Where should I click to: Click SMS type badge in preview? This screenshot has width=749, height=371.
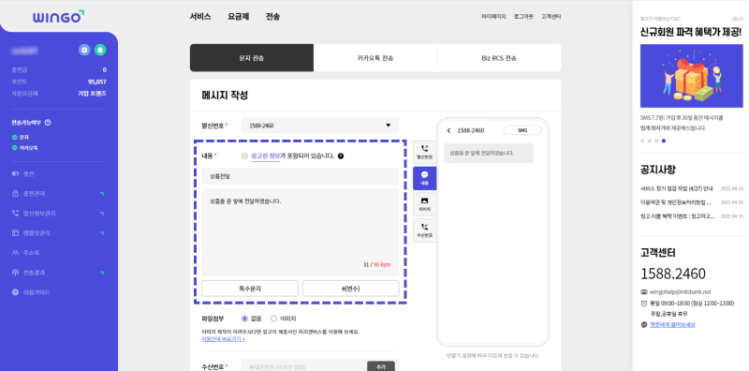(522, 130)
